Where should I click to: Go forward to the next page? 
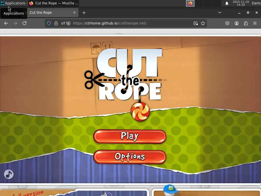[15, 23]
